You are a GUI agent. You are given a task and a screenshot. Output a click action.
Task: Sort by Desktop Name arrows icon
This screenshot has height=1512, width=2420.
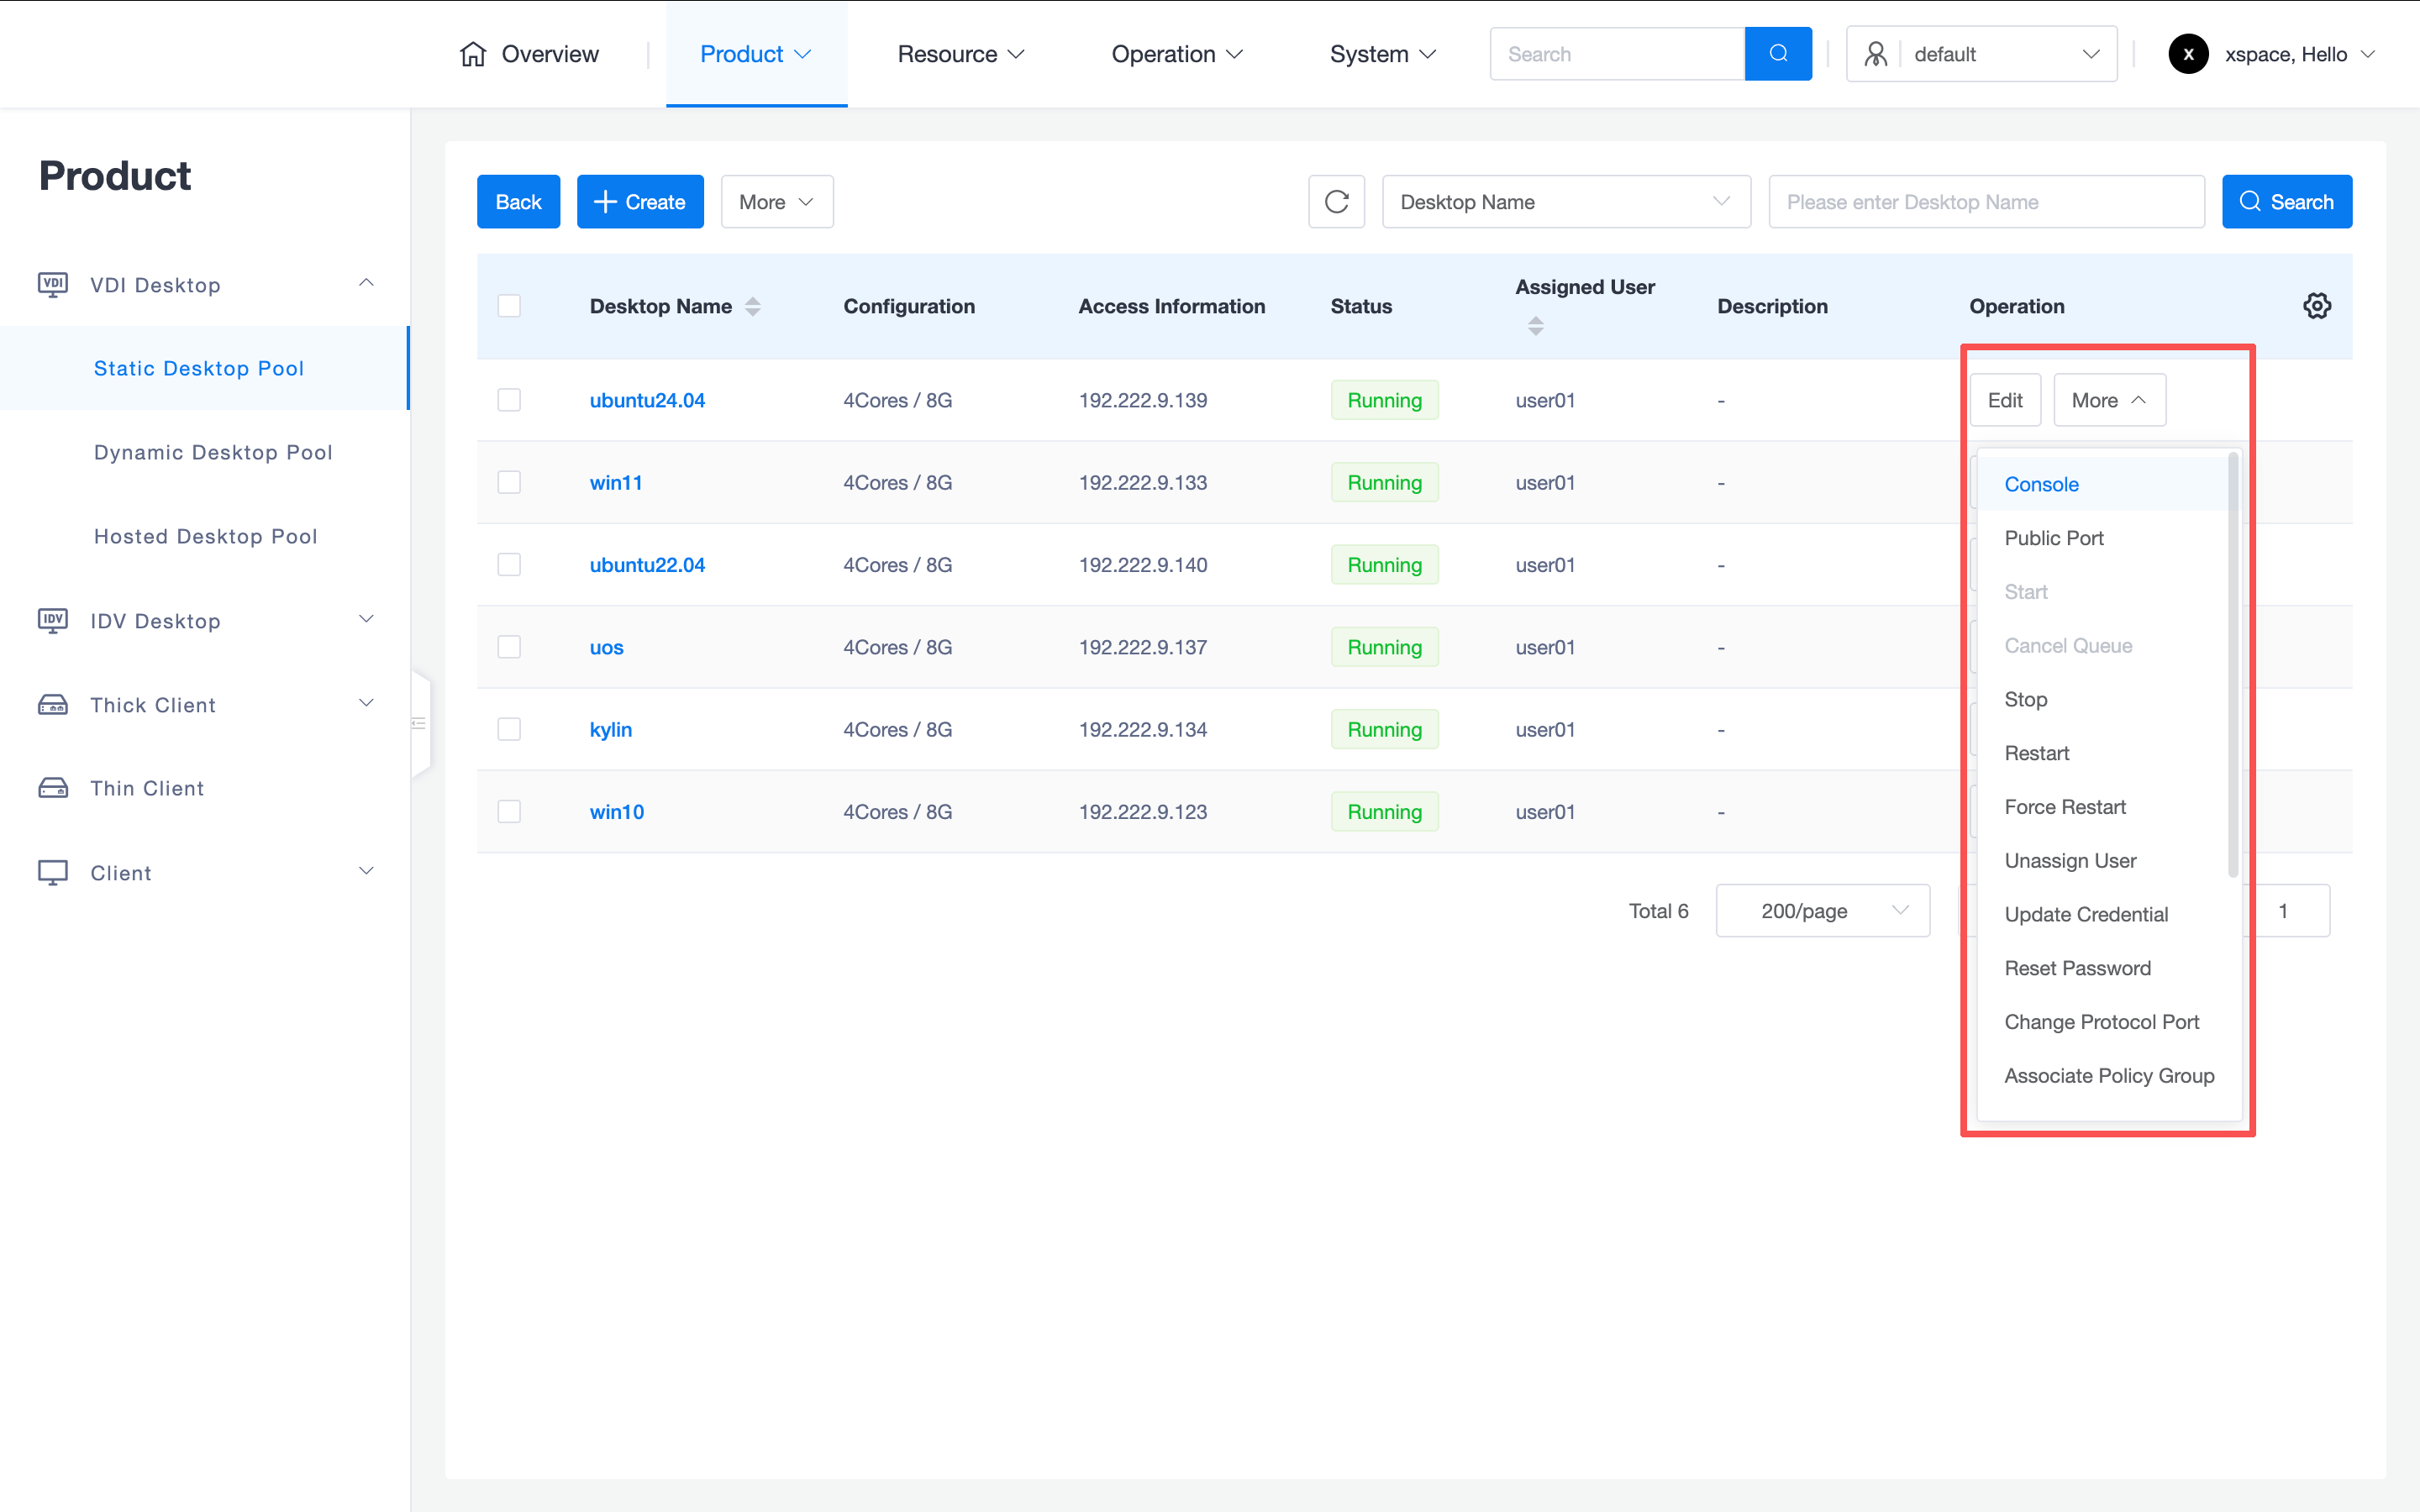pyautogui.click(x=753, y=307)
